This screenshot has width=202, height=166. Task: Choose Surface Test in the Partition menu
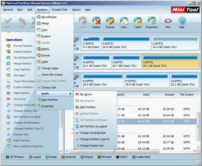49,88
